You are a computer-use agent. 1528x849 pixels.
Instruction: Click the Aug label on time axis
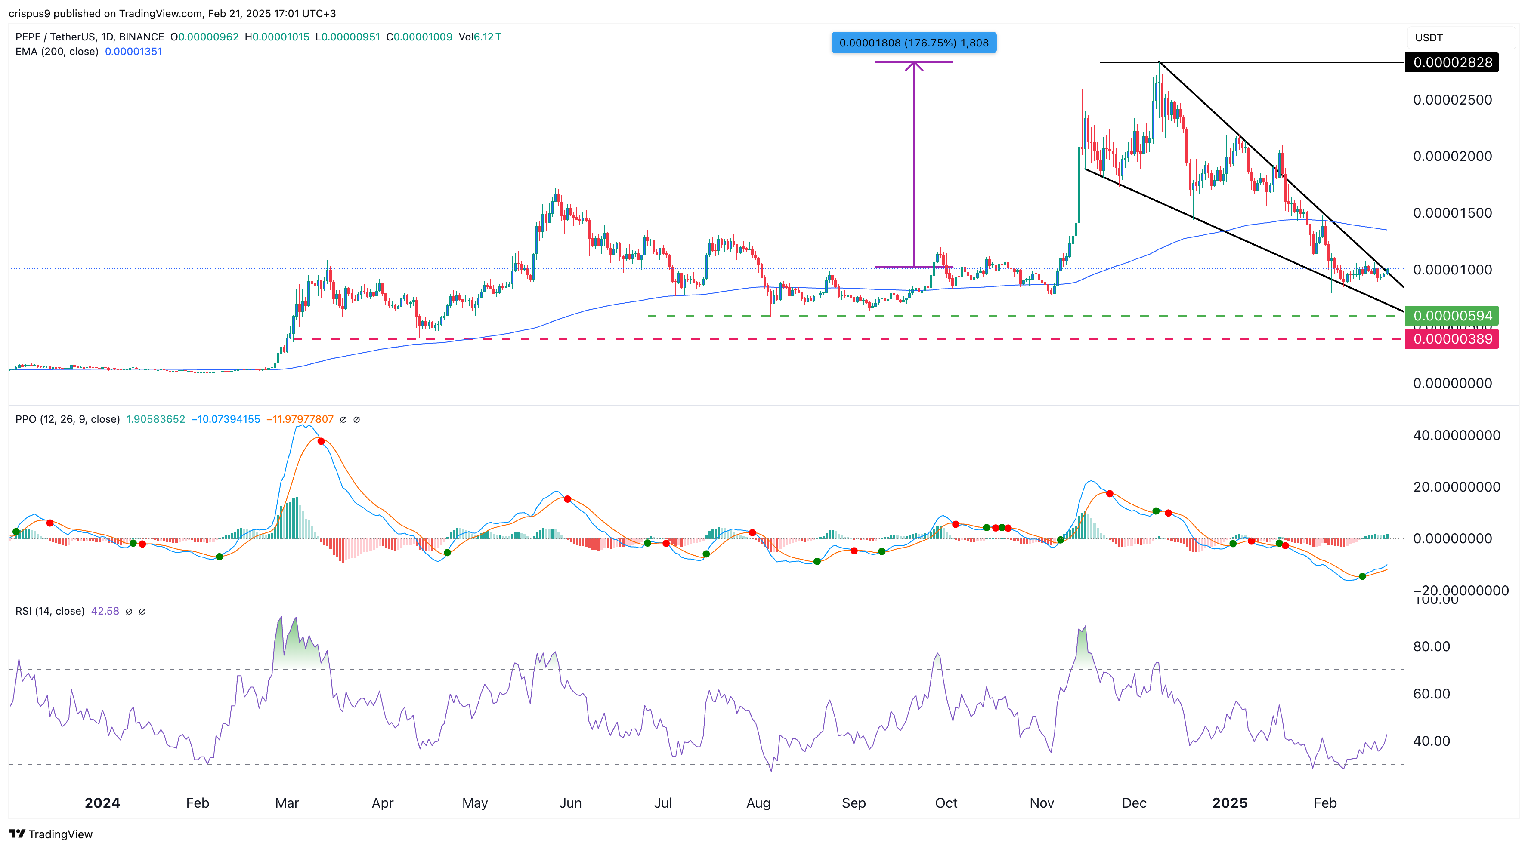tap(758, 803)
